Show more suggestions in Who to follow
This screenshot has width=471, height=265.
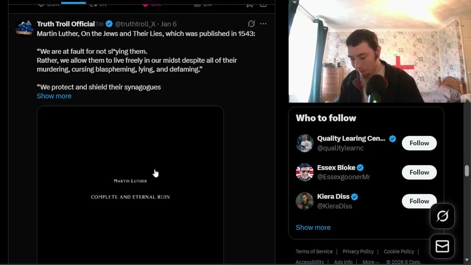[x=313, y=227]
